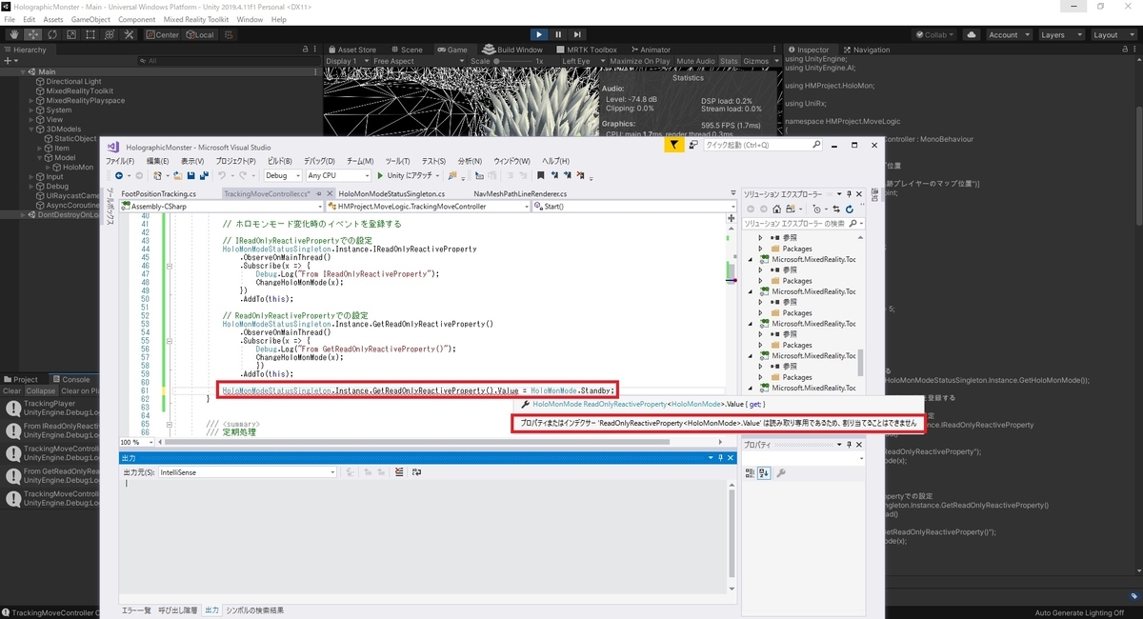Open Unity GameObject menu
1143x619 pixels.
pos(90,19)
